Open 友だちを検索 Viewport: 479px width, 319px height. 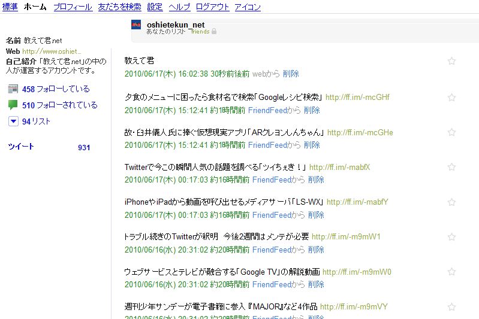coord(119,7)
